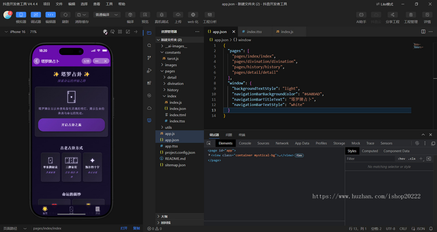Click the 预览 preview icon
This screenshot has width=437, height=232.
coord(145,15)
